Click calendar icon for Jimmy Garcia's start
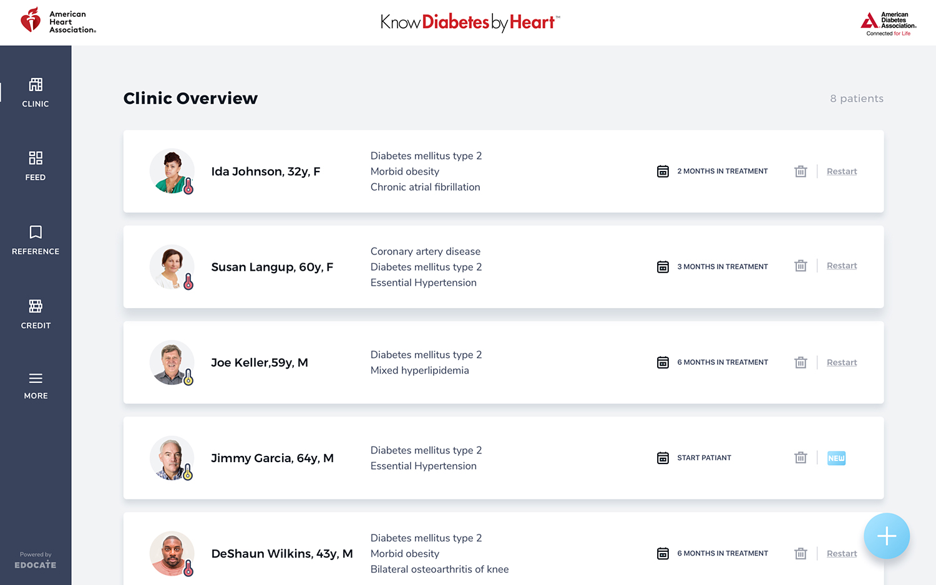Screen dimensions: 936x585 pyautogui.click(x=663, y=458)
